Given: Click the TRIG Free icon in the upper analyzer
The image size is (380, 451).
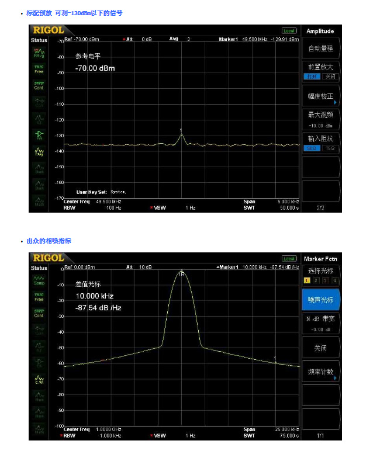Looking at the screenshot, I should (39, 69).
